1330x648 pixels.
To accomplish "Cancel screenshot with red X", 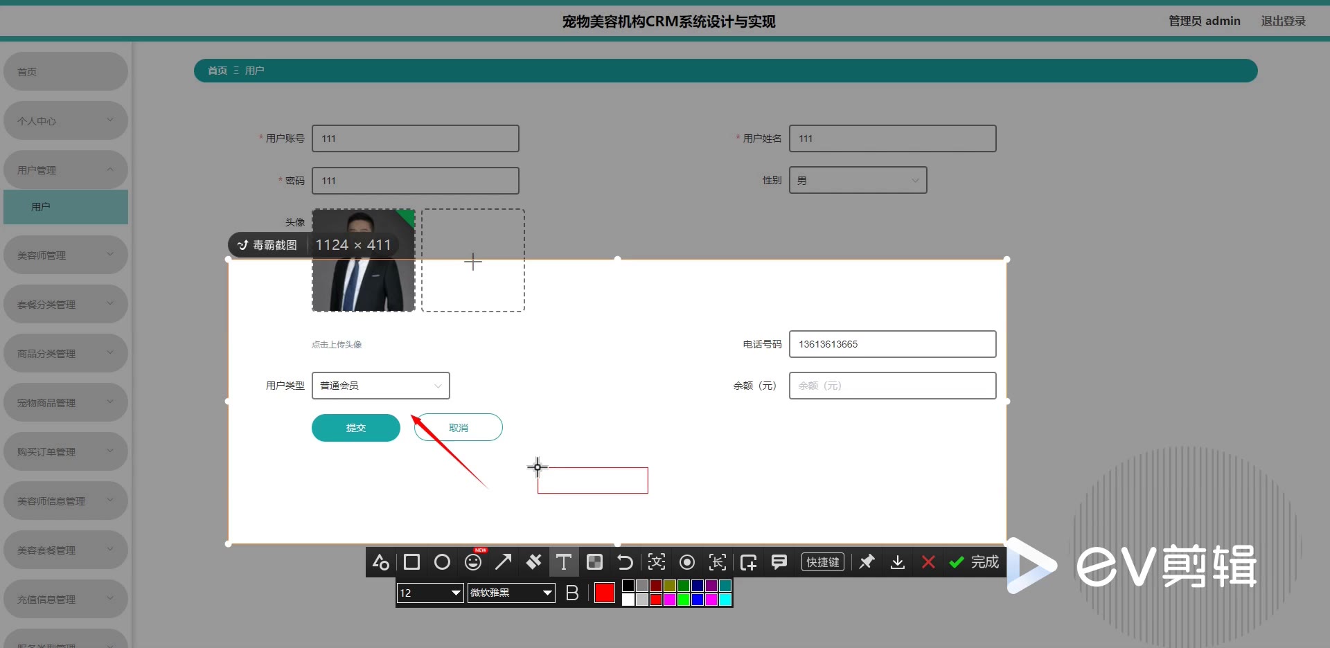I will (x=928, y=562).
